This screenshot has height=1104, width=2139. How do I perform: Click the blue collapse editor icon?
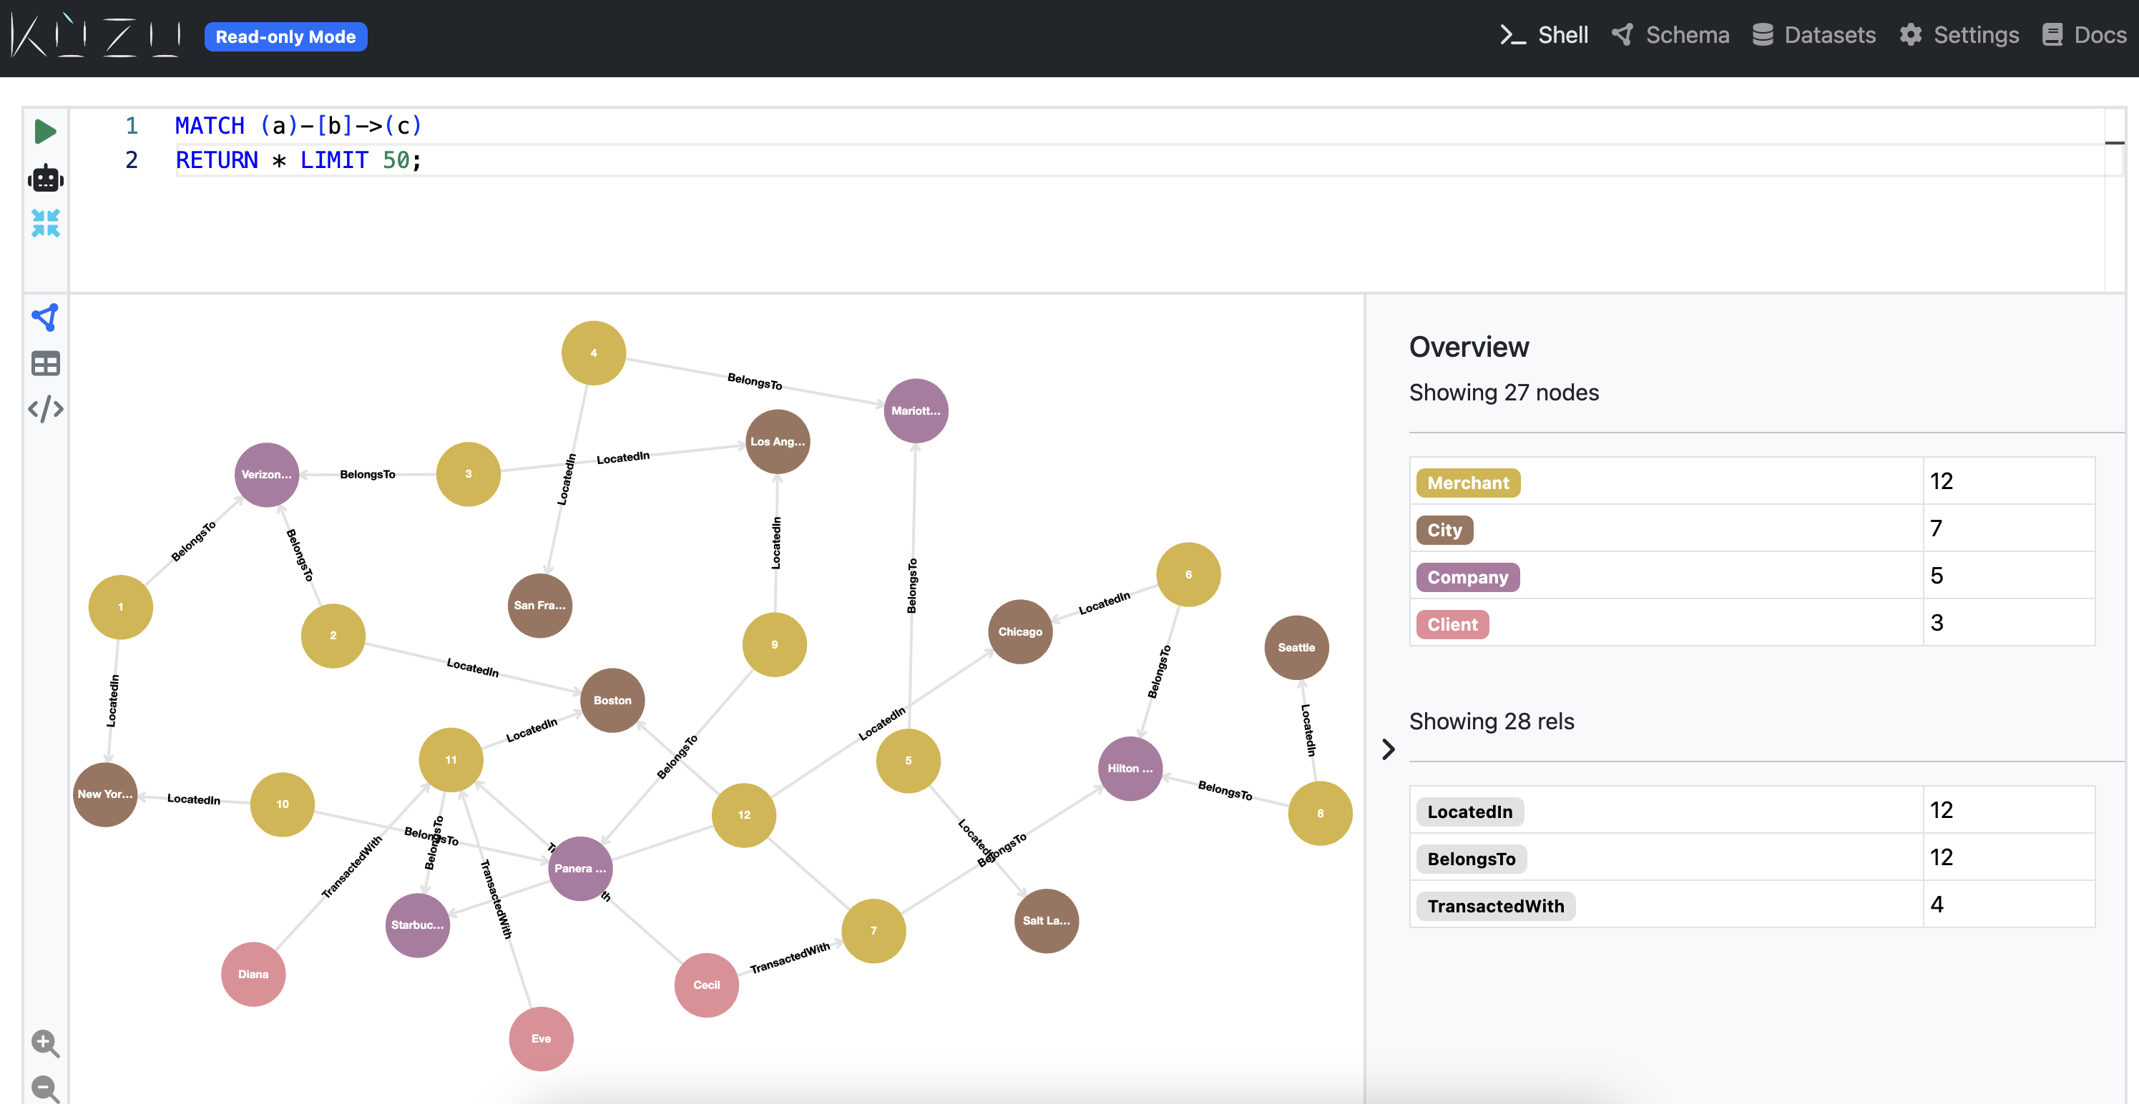[x=45, y=222]
